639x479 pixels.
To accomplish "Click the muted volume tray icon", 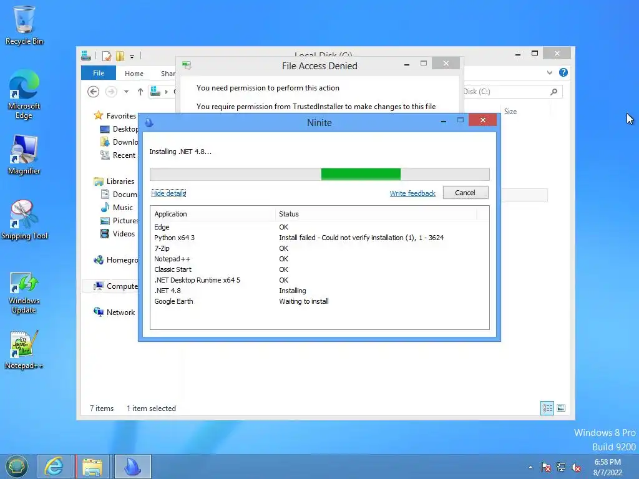I will pyautogui.click(x=576, y=467).
